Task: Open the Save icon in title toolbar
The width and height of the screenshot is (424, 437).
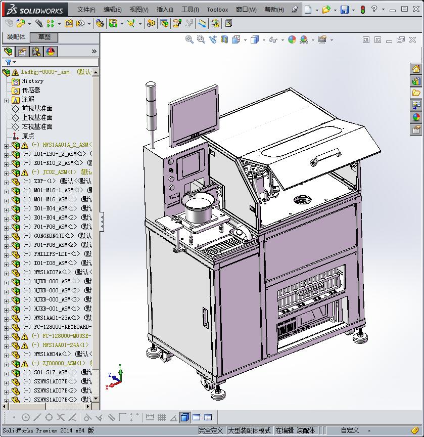Action: click(344, 10)
